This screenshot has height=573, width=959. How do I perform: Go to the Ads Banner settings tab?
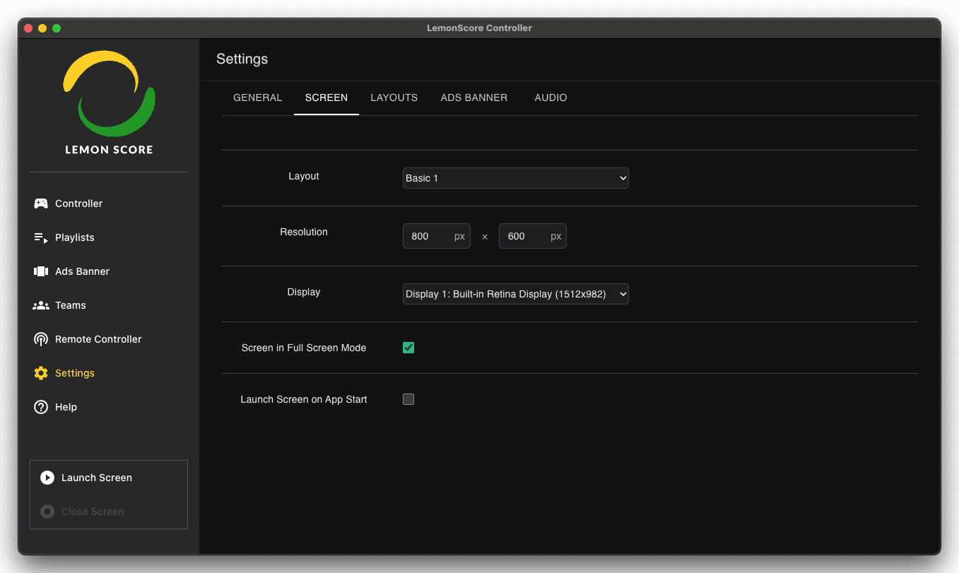click(x=473, y=98)
